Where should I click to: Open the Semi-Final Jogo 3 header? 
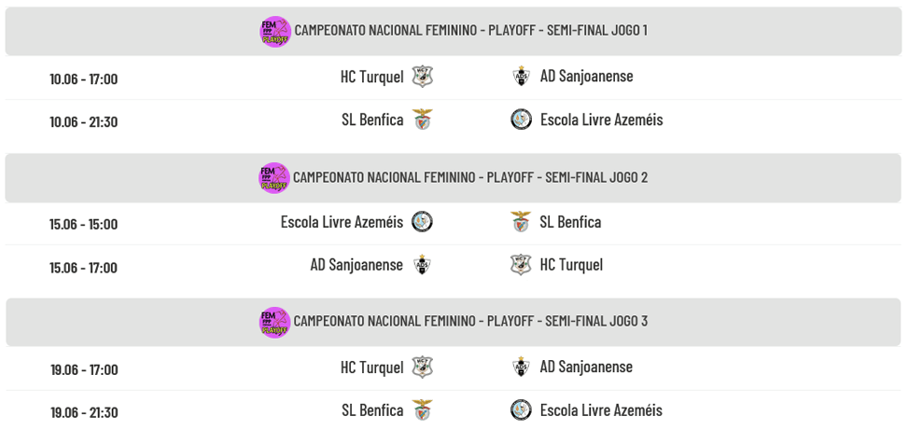click(454, 323)
